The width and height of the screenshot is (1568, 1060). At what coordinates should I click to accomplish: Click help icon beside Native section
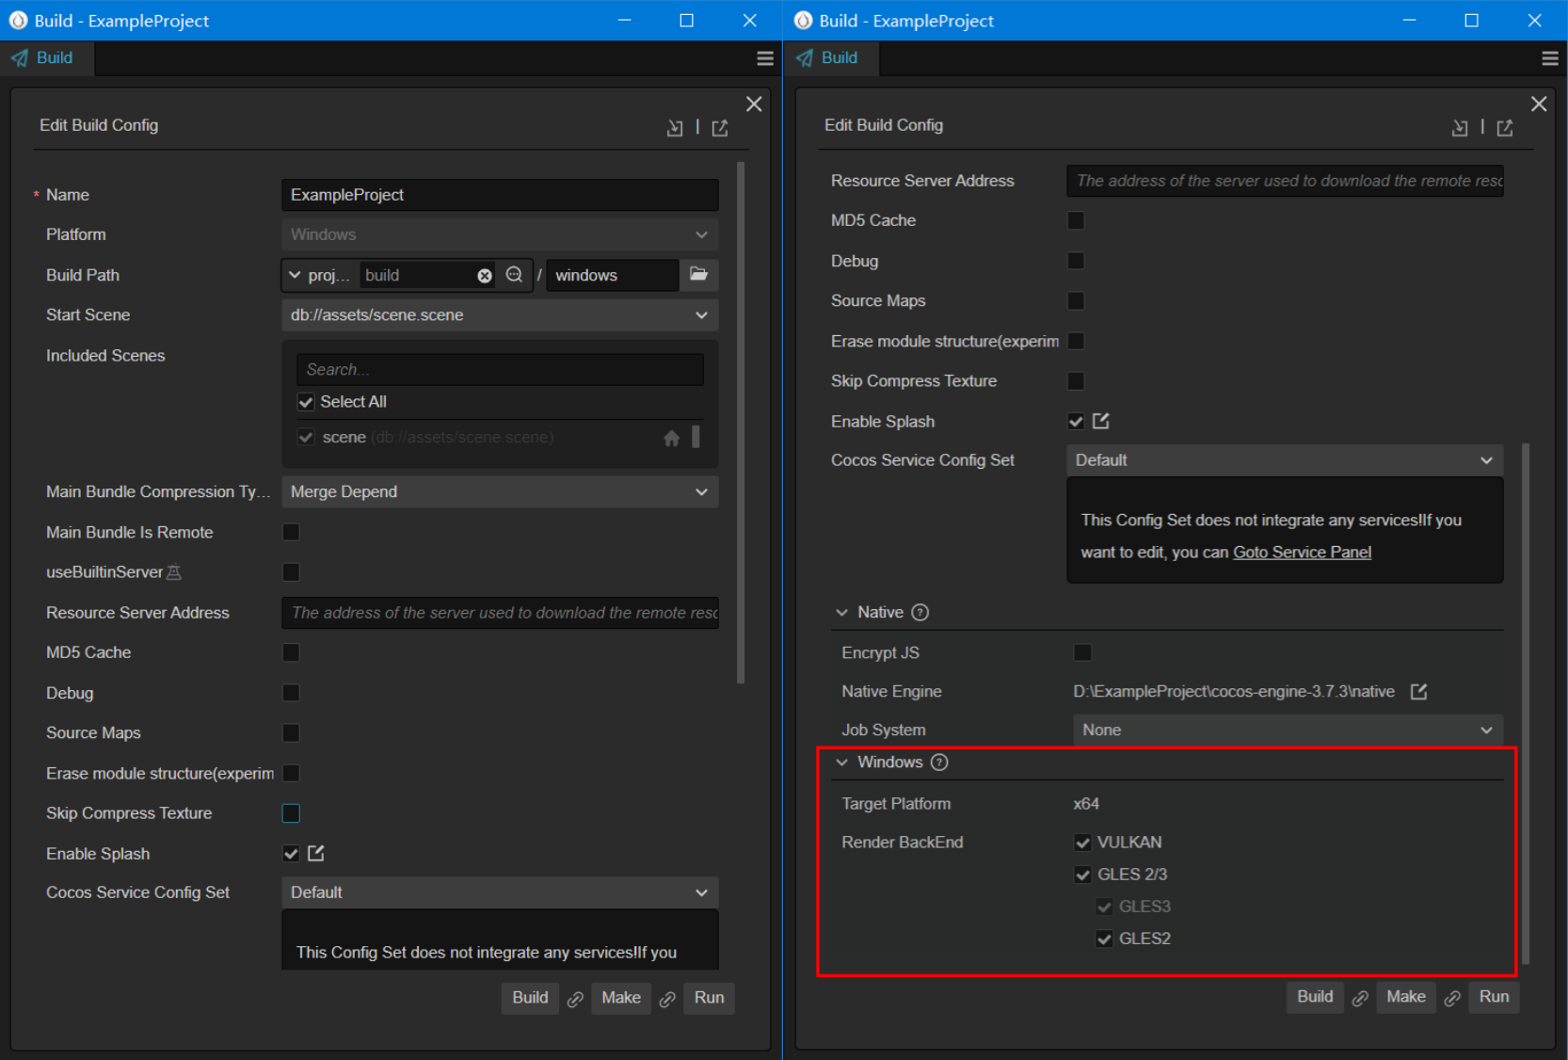(920, 613)
